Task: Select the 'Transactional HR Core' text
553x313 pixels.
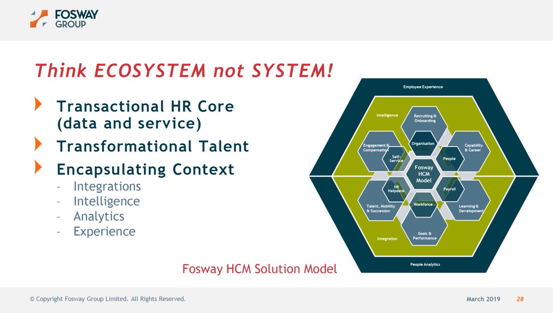Action: tap(145, 106)
